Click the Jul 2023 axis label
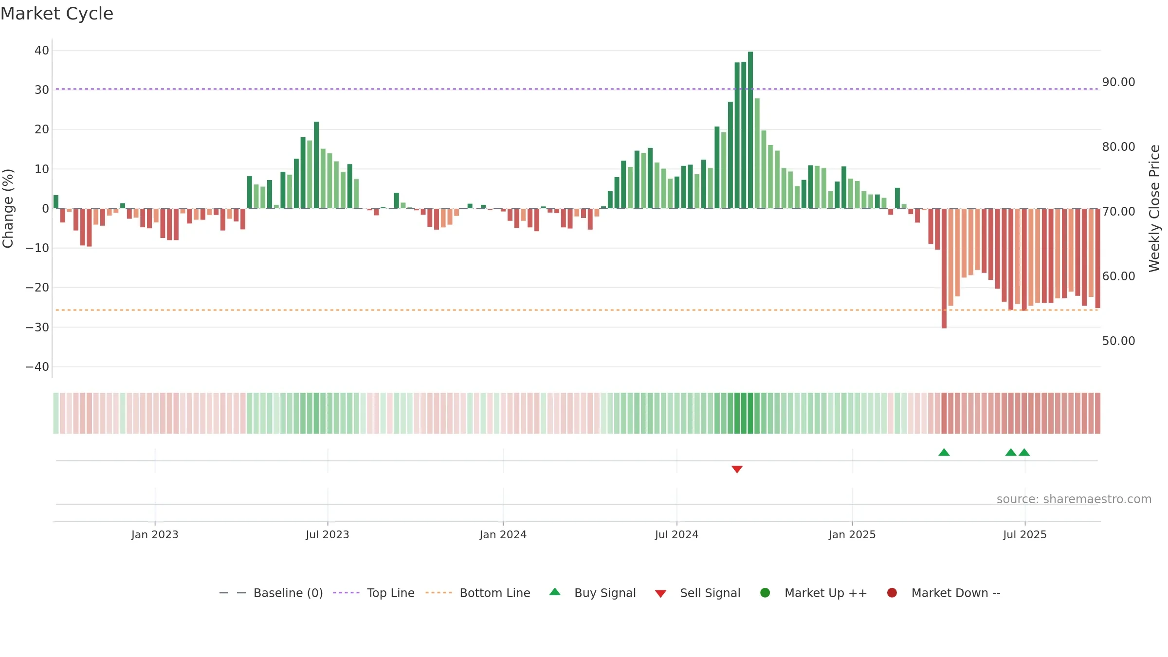 pos(328,534)
